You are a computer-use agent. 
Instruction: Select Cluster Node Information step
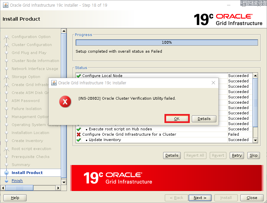[35, 61]
